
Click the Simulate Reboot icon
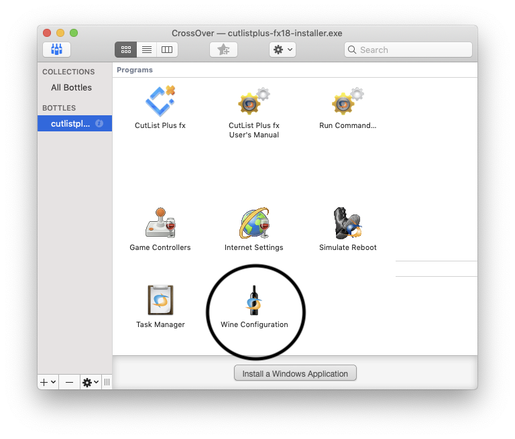(x=347, y=223)
